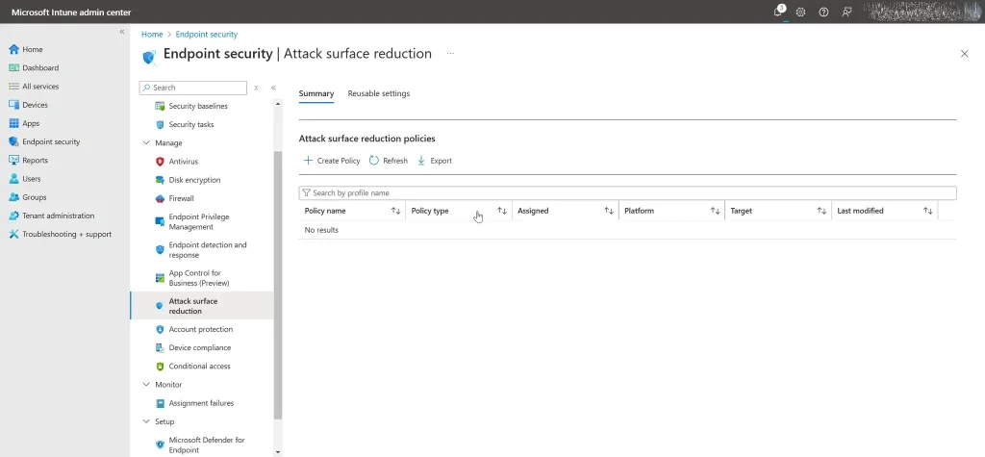The image size is (985, 457).
Task: Focus the blade menu Search box
Action: (193, 88)
